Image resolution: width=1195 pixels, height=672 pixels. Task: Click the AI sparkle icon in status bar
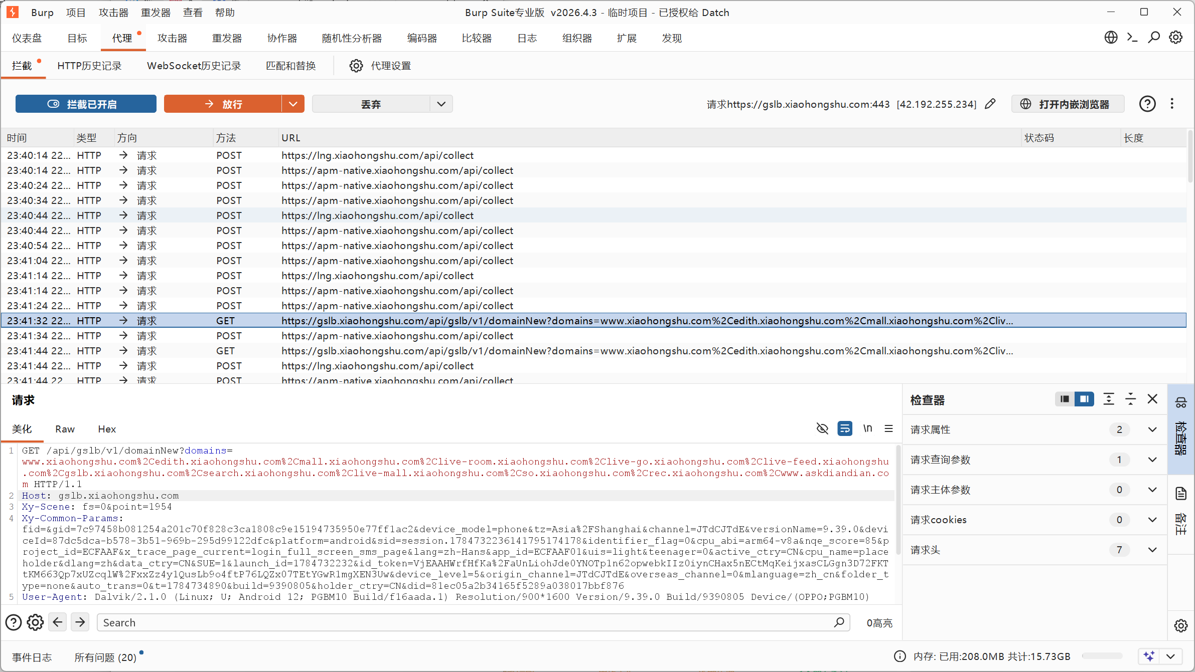1149,656
